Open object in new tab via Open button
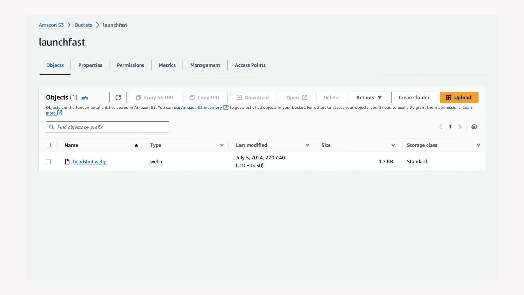The image size is (524, 295). 295,97
